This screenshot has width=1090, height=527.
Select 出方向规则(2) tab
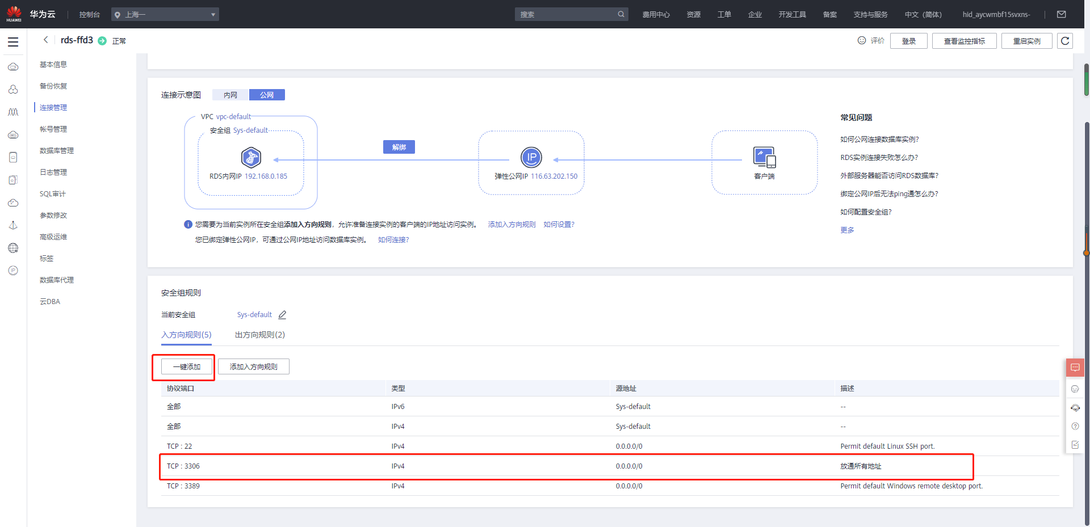tap(260, 335)
